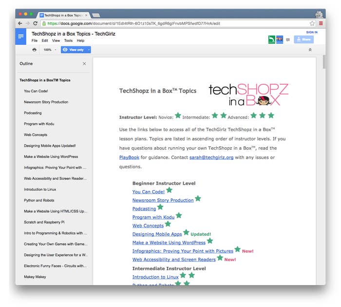This screenshot has width=341, height=307.
Task: Open the View menu
Action: pos(56,40)
